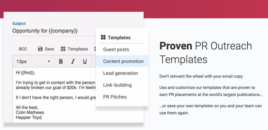Screen dimensions: 268x130
Task: Click the Colin Mathews signature line
Action: point(30,112)
